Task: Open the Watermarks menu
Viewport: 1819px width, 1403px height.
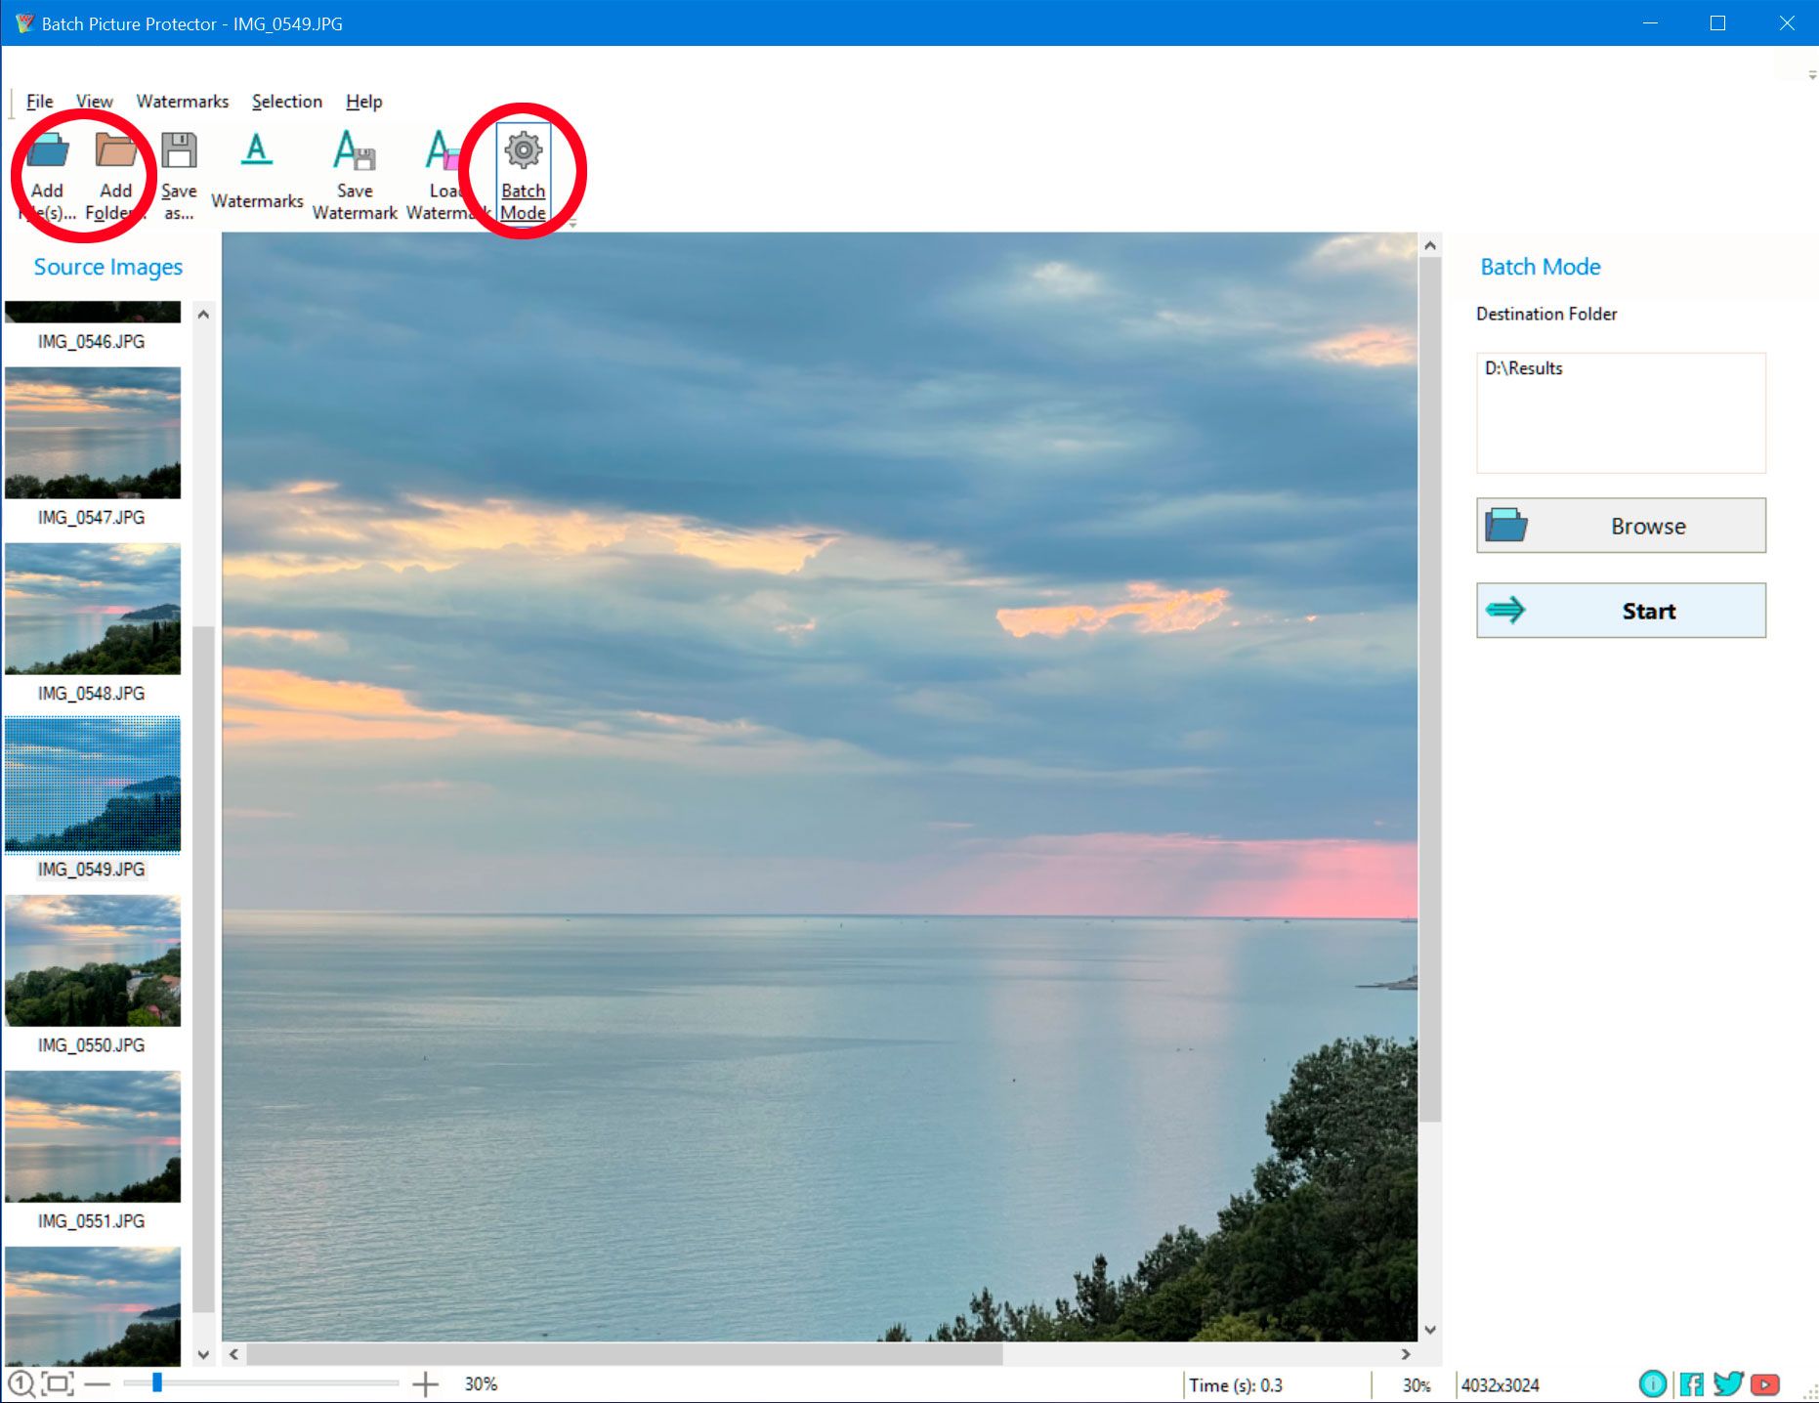Action: pos(183,102)
